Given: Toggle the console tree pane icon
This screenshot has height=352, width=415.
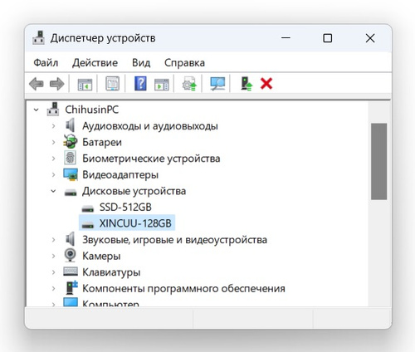Looking at the screenshot, I should (85, 84).
